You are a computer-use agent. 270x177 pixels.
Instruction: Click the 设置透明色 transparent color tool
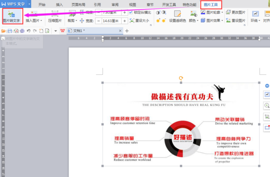click(x=177, y=14)
